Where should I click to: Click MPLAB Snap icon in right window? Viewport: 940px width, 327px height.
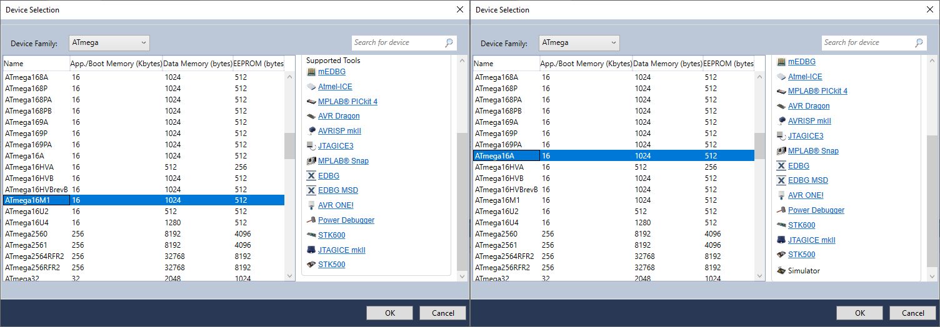click(x=781, y=151)
